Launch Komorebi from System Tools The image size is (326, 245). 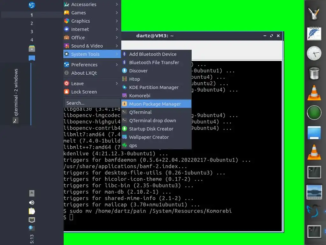click(x=156, y=96)
